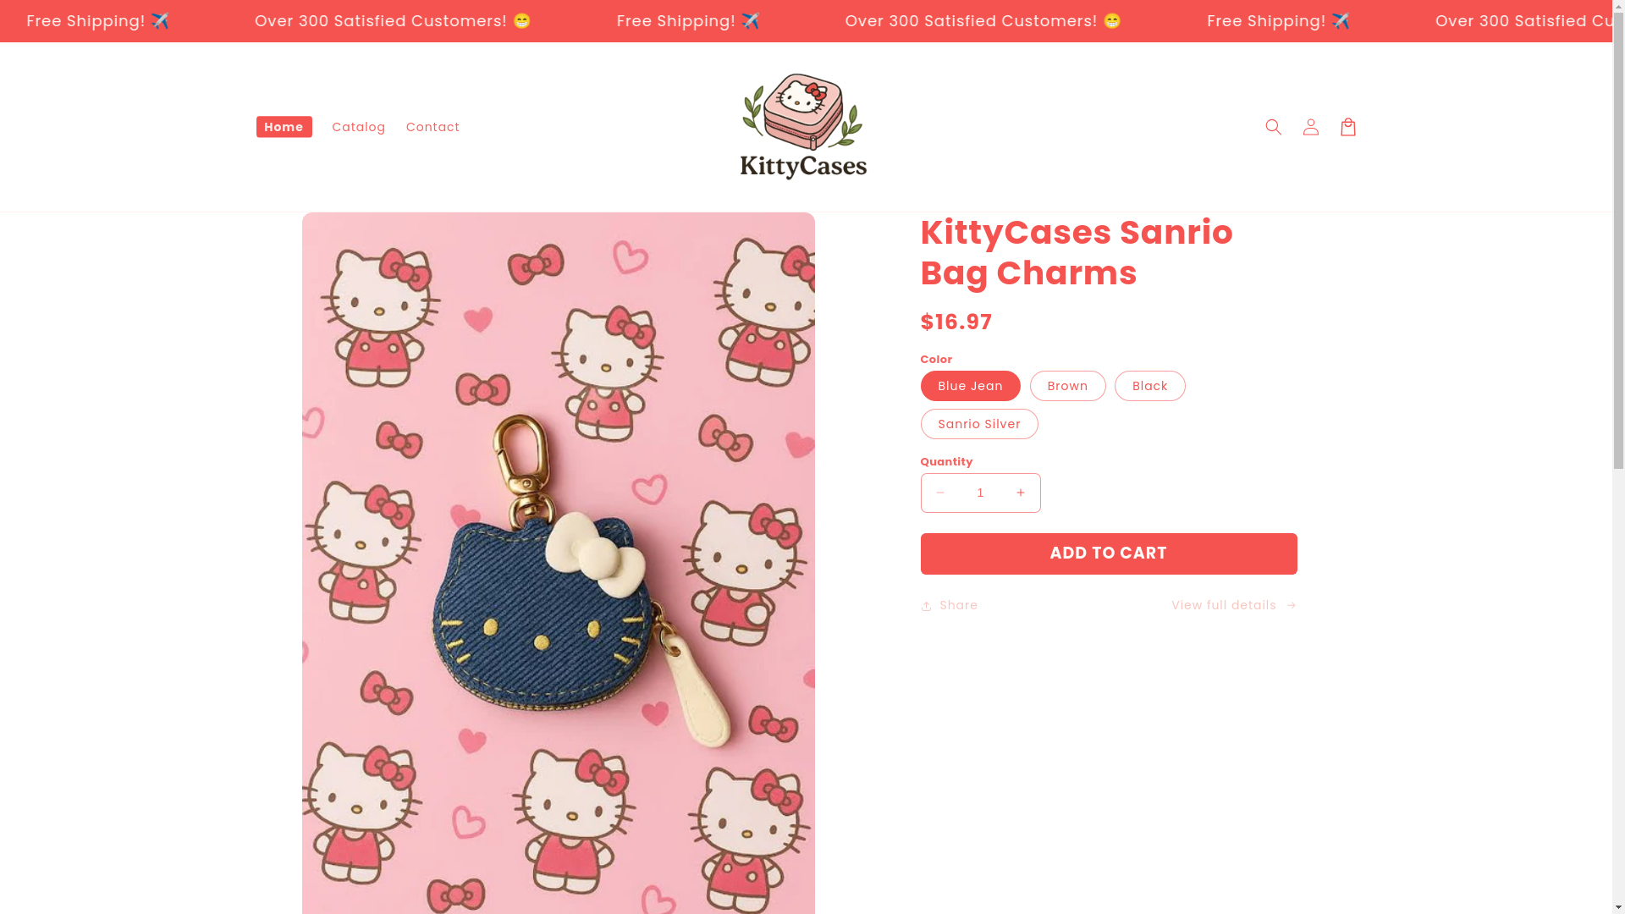Click the minus decrease quantity button
This screenshot has width=1625, height=914.
point(940,493)
